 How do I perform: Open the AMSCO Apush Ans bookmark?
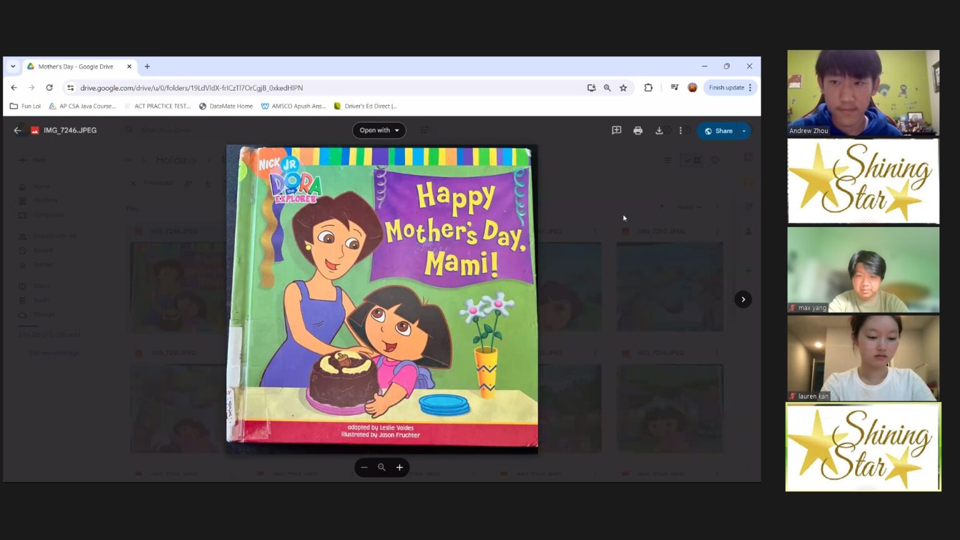(x=293, y=106)
